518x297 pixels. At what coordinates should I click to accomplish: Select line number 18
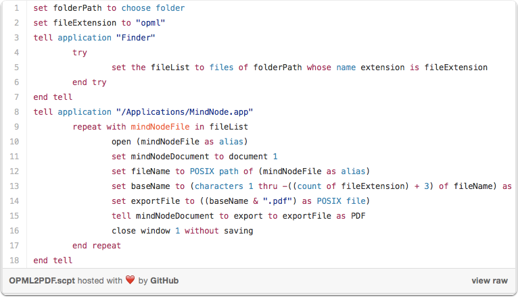pyautogui.click(x=14, y=260)
